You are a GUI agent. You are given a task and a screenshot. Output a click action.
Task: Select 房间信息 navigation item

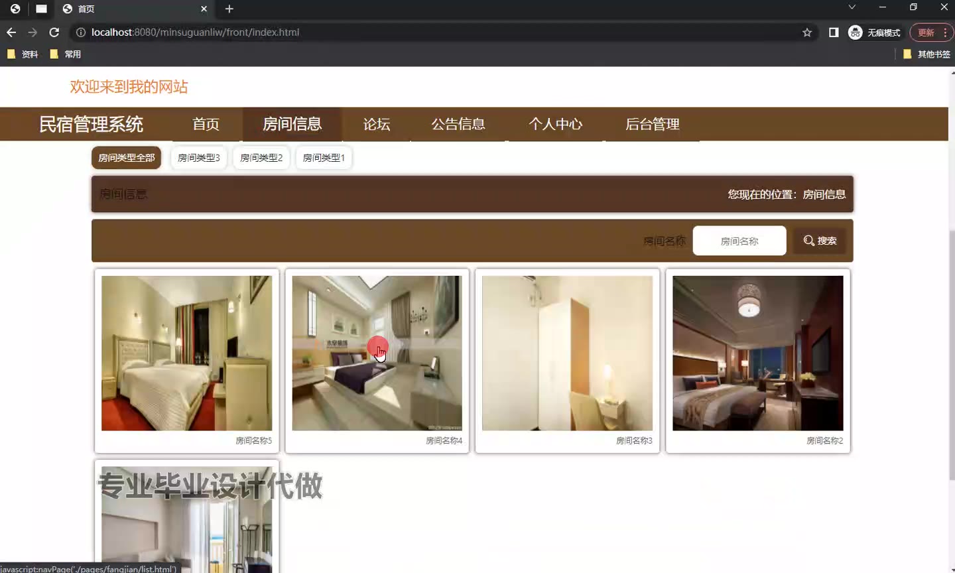click(292, 124)
